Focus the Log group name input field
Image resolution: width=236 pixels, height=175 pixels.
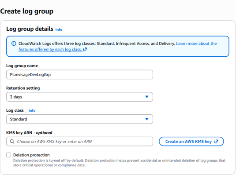click(79, 75)
